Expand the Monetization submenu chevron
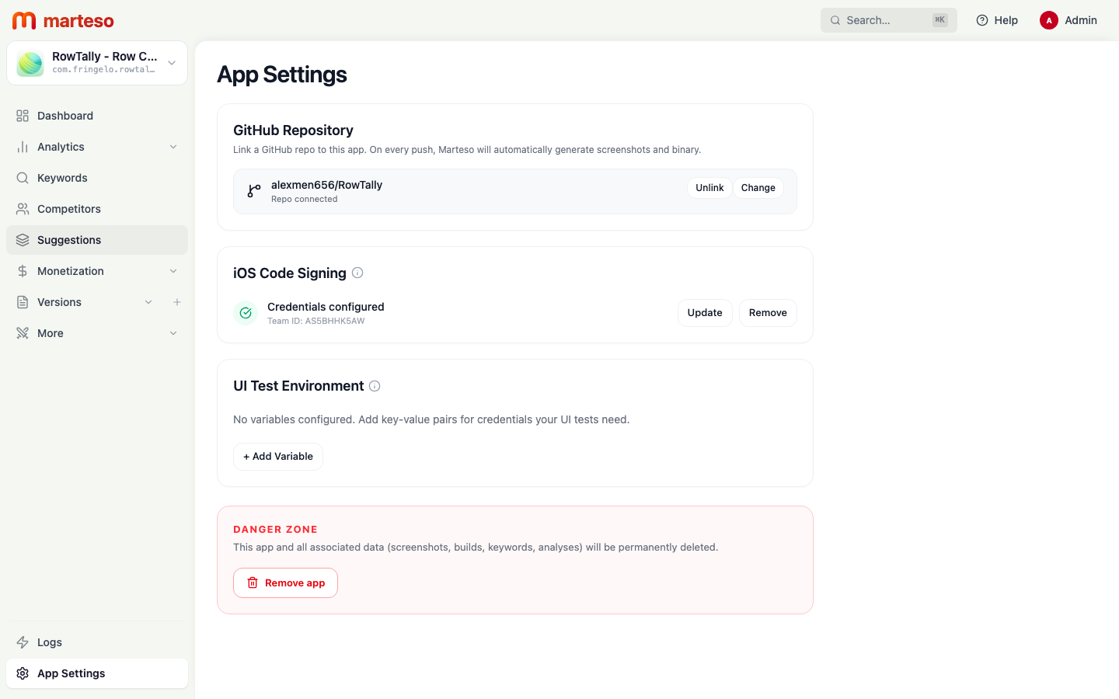Image resolution: width=1119 pixels, height=699 pixels. [173, 271]
